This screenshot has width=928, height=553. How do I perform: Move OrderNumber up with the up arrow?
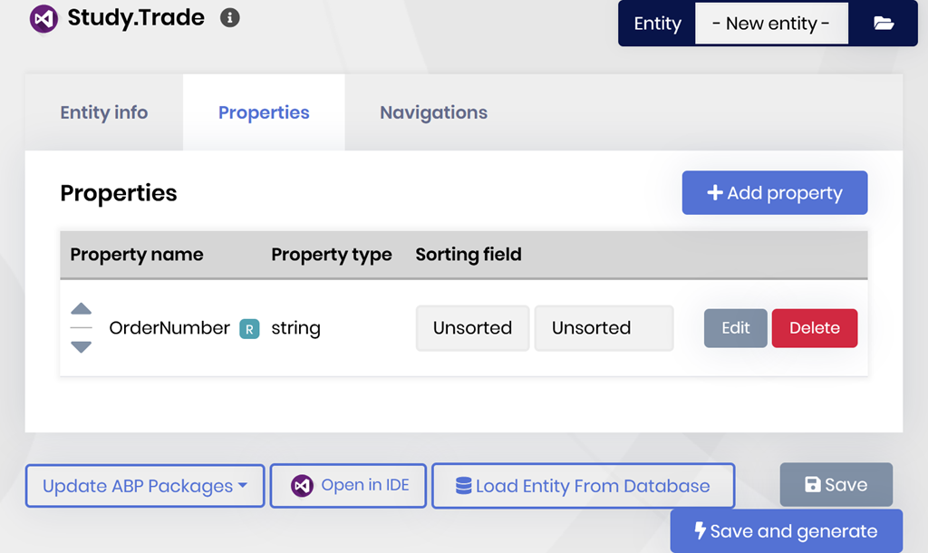(82, 309)
